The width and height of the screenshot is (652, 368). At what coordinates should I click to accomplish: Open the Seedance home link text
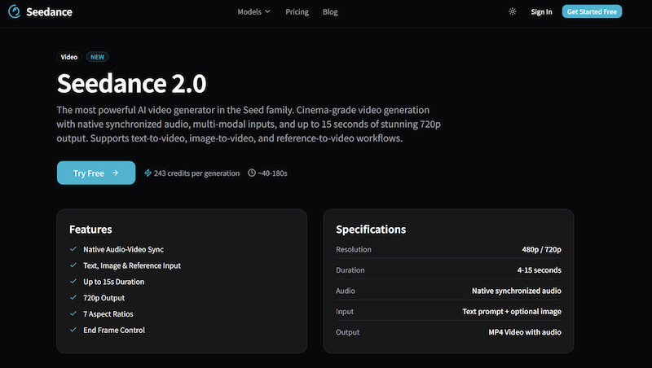(49, 12)
